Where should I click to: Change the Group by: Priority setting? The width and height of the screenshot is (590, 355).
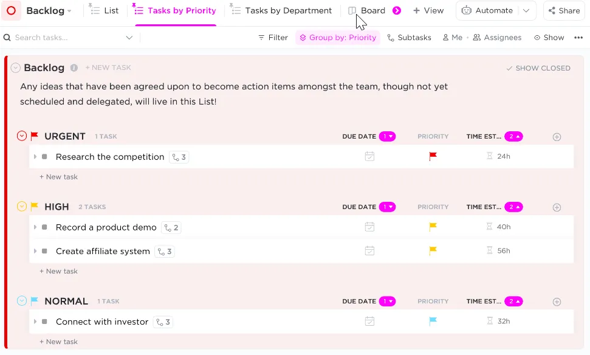pyautogui.click(x=338, y=37)
